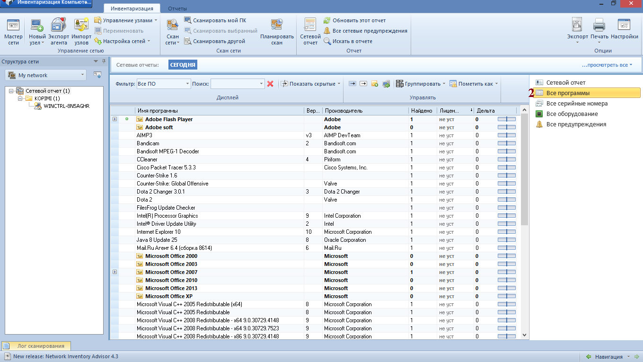The width and height of the screenshot is (643, 362).
Task: Open the Лог сканирования tab
Action: [x=36, y=346]
